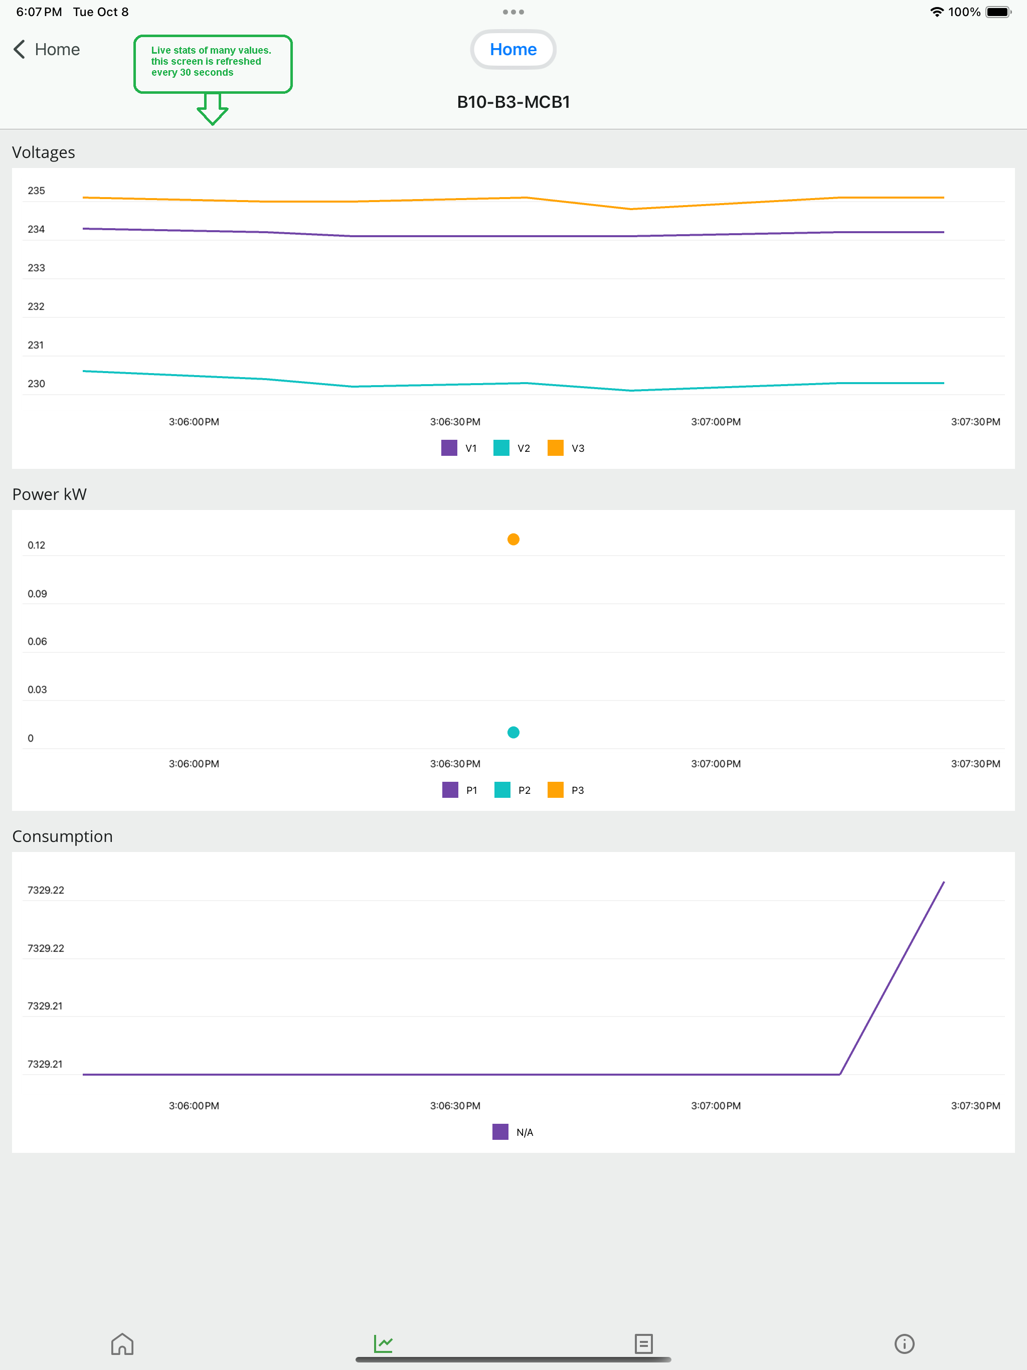Open the home tab house icon
Screen dimensions: 1027x1370
coord(122,1343)
